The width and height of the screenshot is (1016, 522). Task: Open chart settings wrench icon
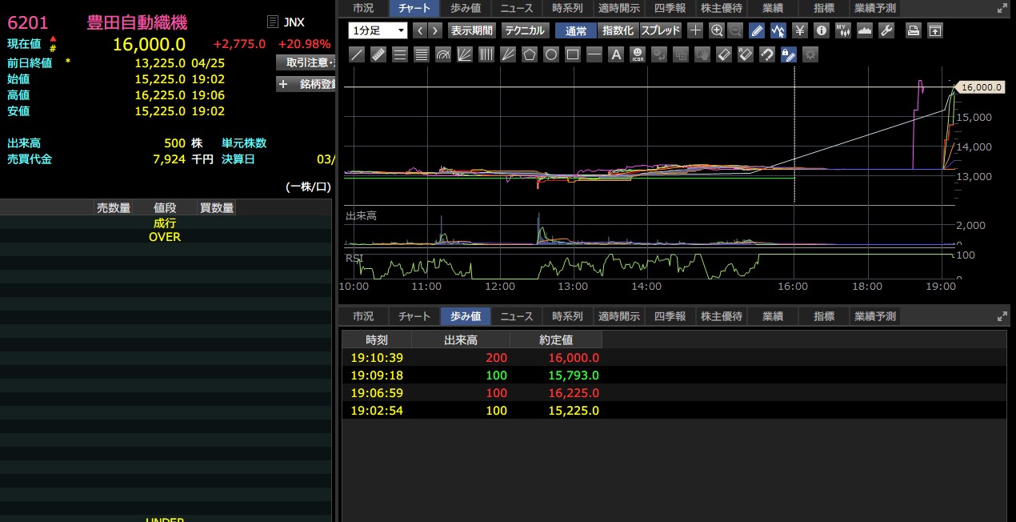pyautogui.click(x=886, y=30)
